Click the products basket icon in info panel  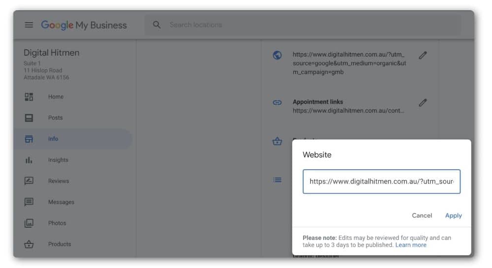pyautogui.click(x=277, y=141)
